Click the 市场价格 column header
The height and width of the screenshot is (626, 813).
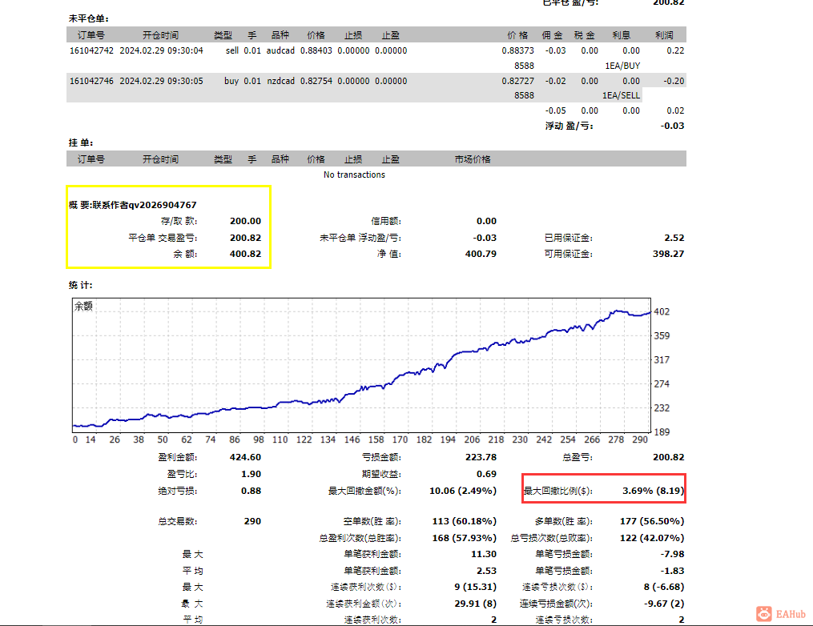(x=473, y=159)
